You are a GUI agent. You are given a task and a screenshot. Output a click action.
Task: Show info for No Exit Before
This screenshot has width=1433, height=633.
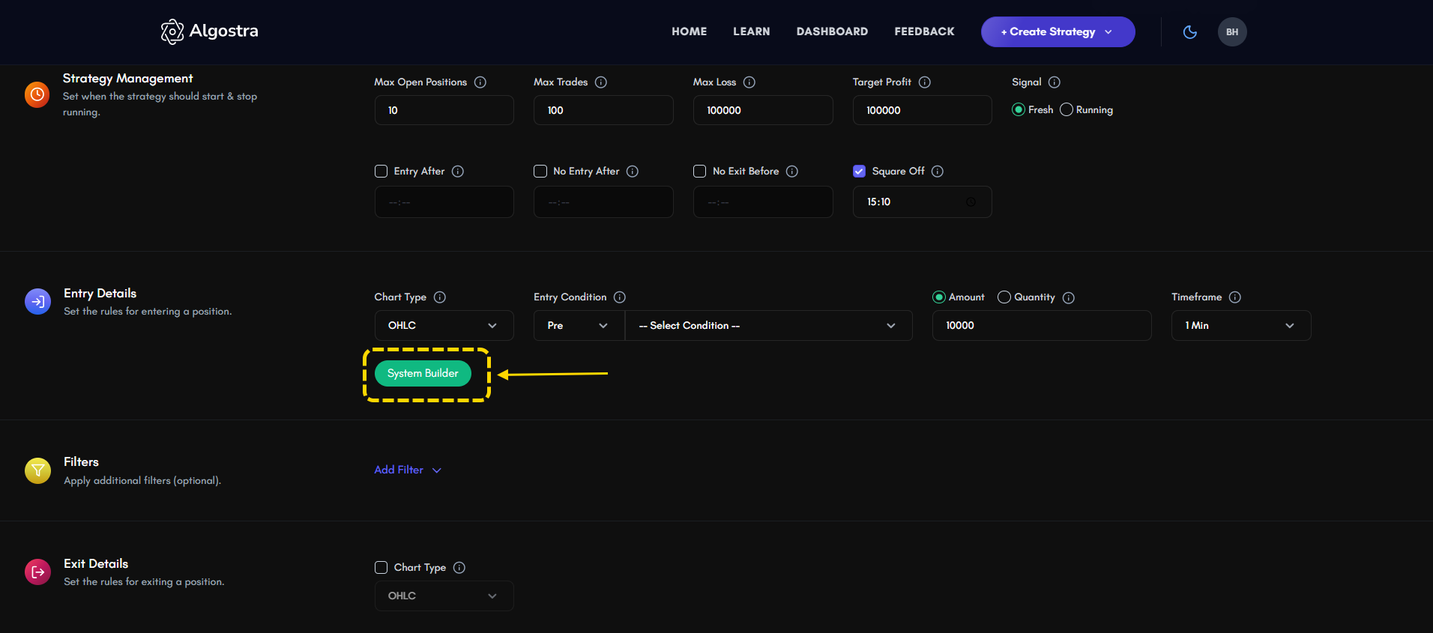(x=792, y=172)
